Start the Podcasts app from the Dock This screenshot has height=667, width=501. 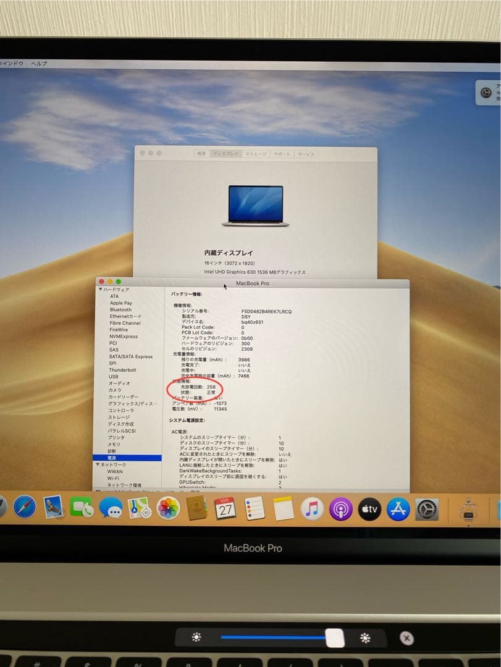[340, 508]
